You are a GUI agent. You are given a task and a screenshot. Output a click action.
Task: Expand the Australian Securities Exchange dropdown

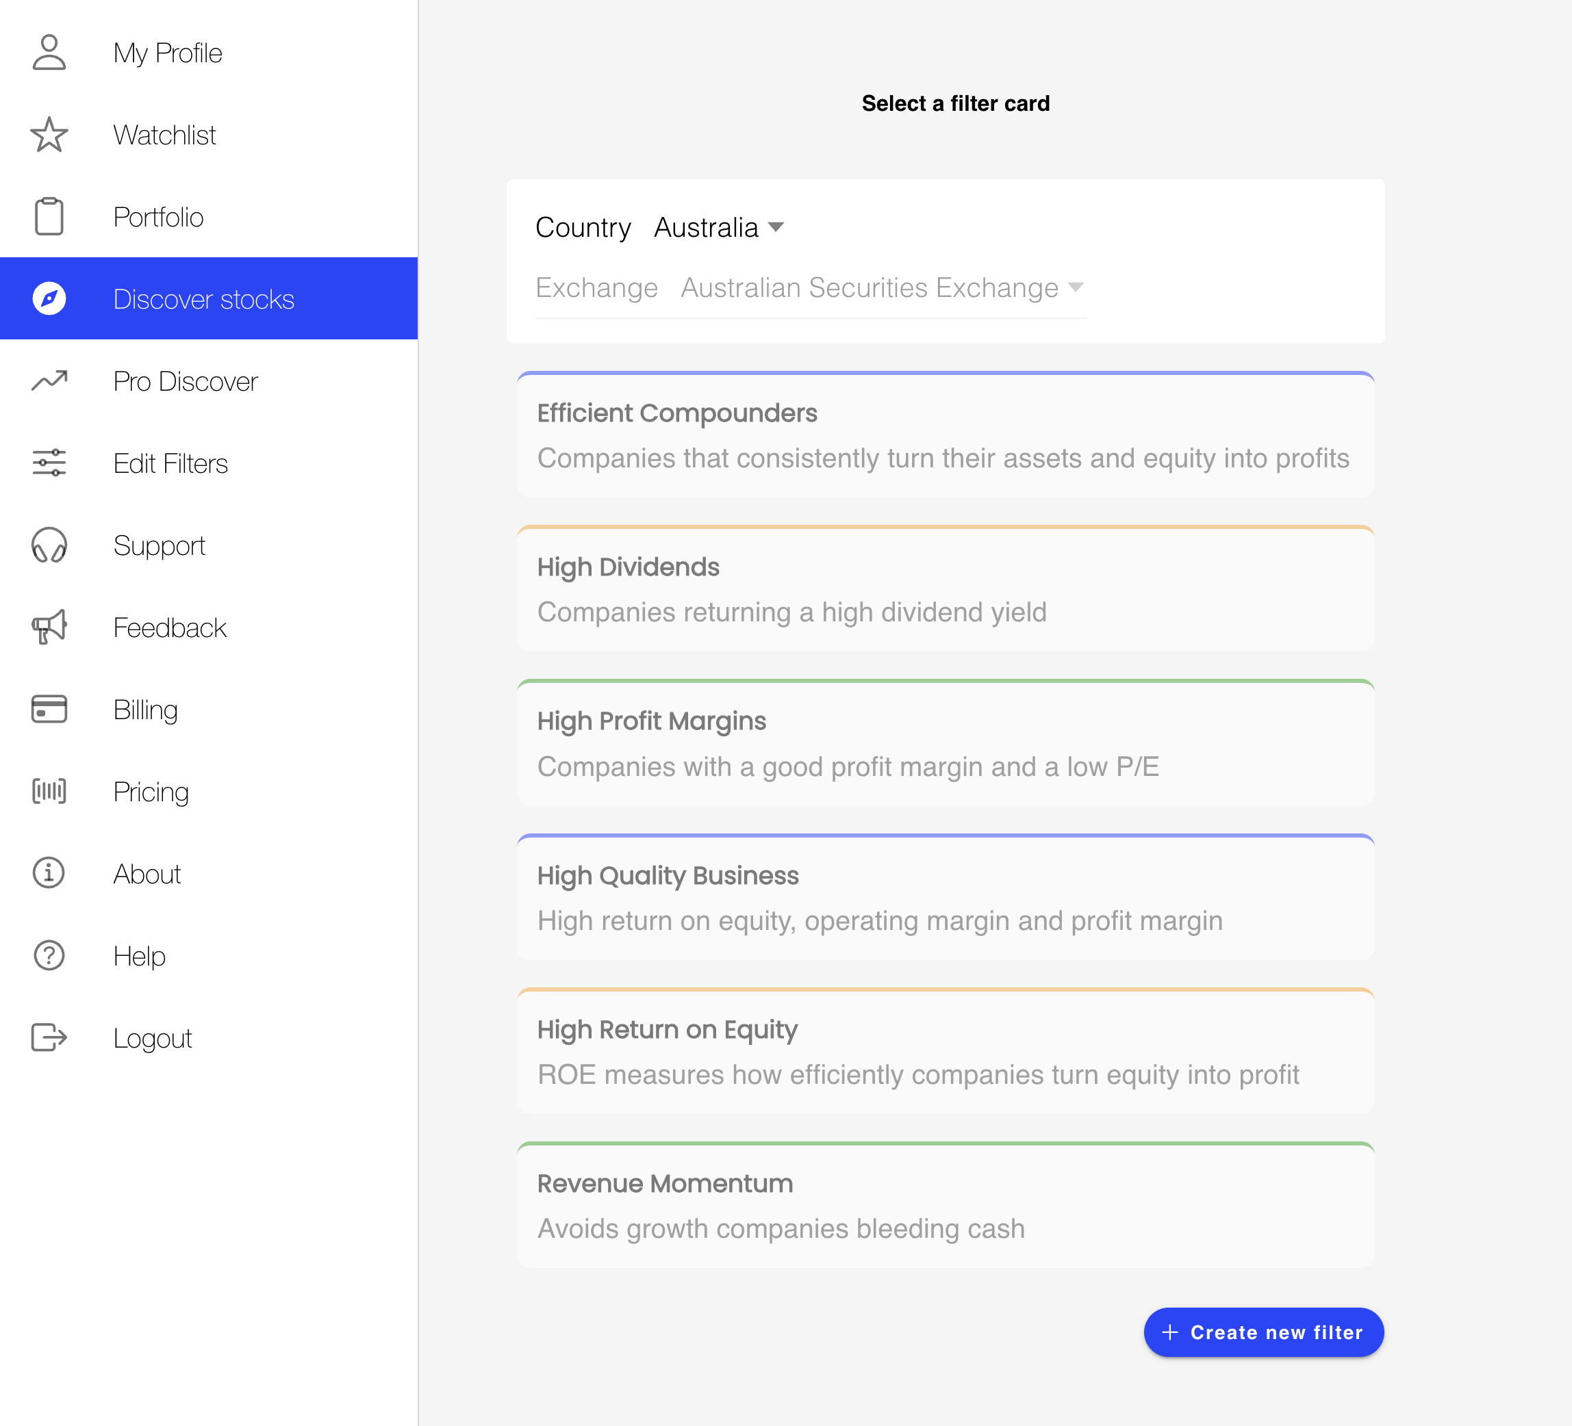(x=881, y=288)
